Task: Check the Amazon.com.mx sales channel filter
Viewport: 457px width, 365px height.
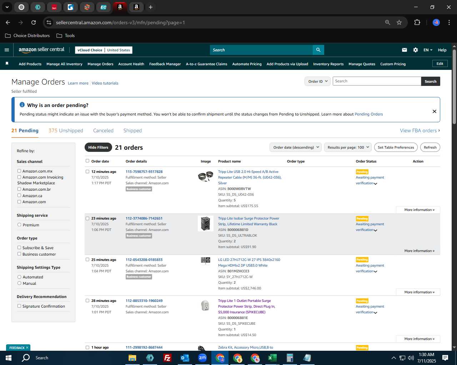Action: click(x=19, y=171)
